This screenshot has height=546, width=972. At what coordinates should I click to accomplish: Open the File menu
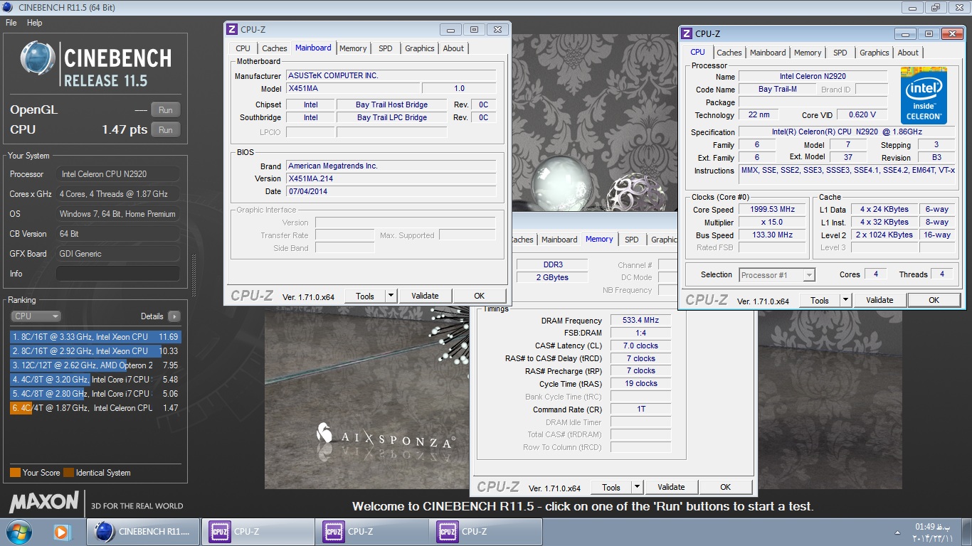click(x=11, y=23)
